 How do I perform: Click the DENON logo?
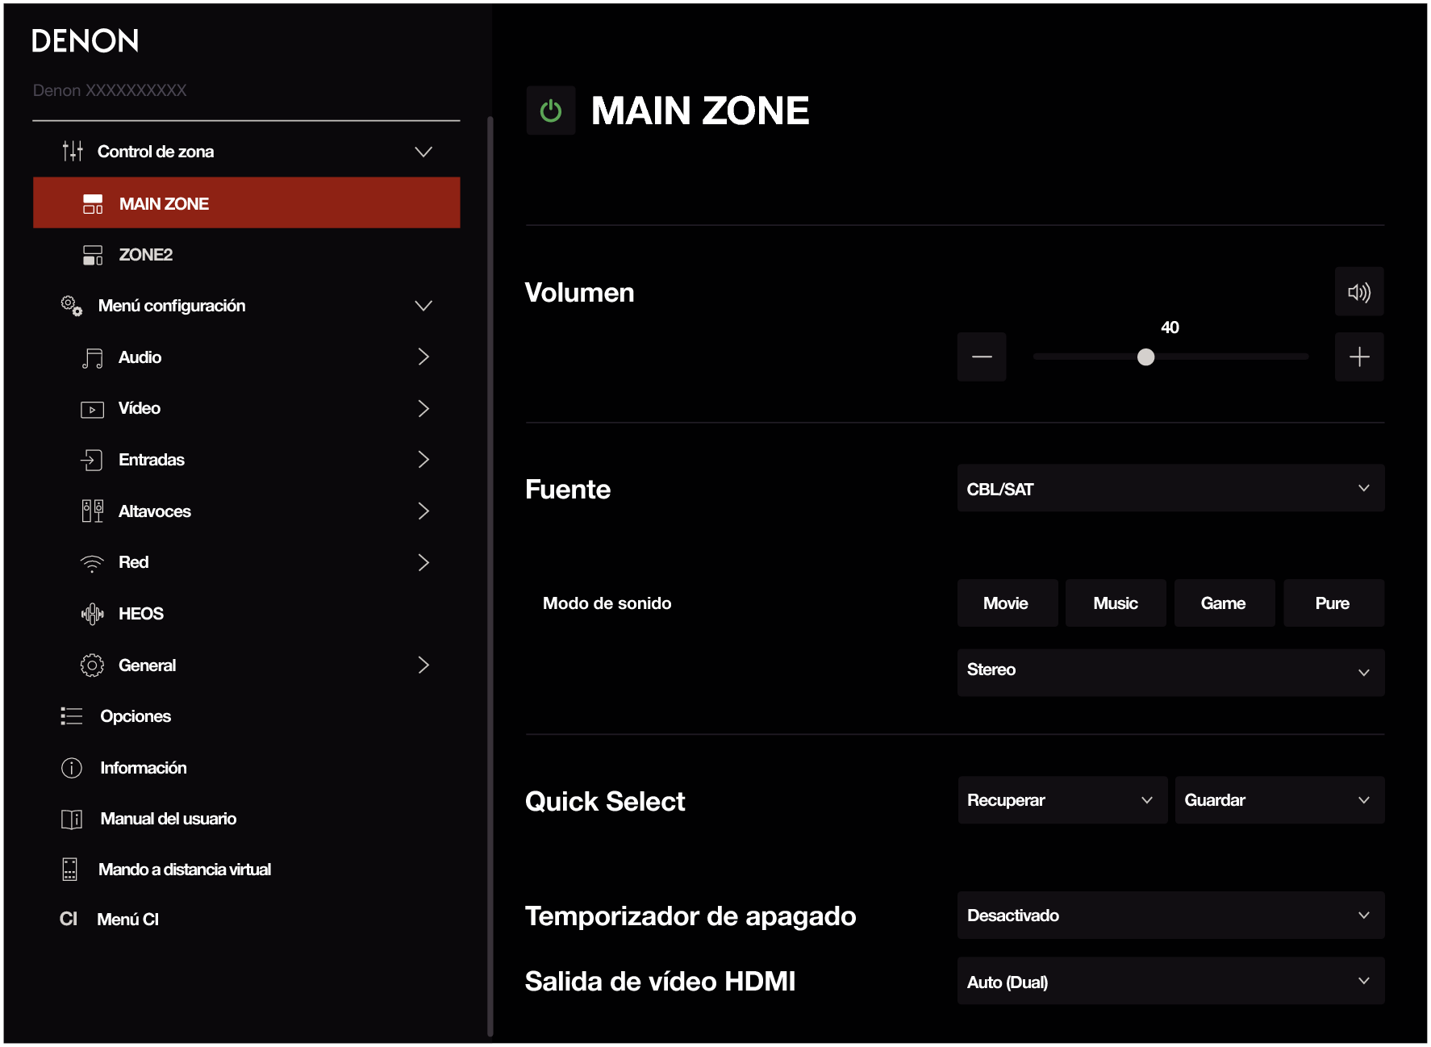tap(86, 40)
